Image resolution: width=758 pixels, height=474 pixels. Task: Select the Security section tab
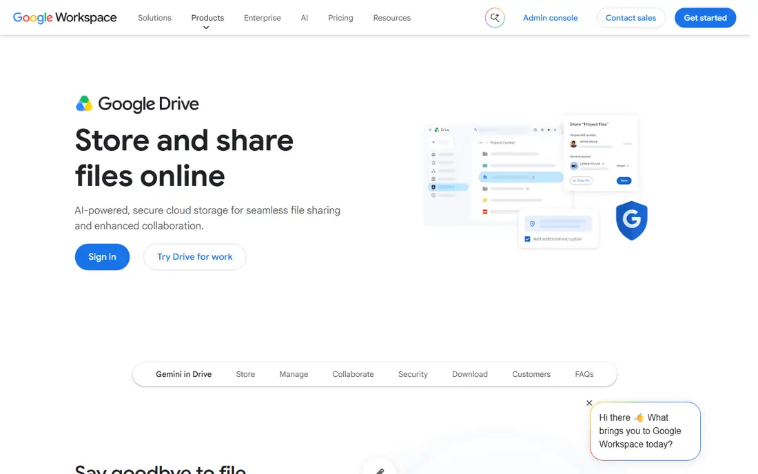click(413, 374)
